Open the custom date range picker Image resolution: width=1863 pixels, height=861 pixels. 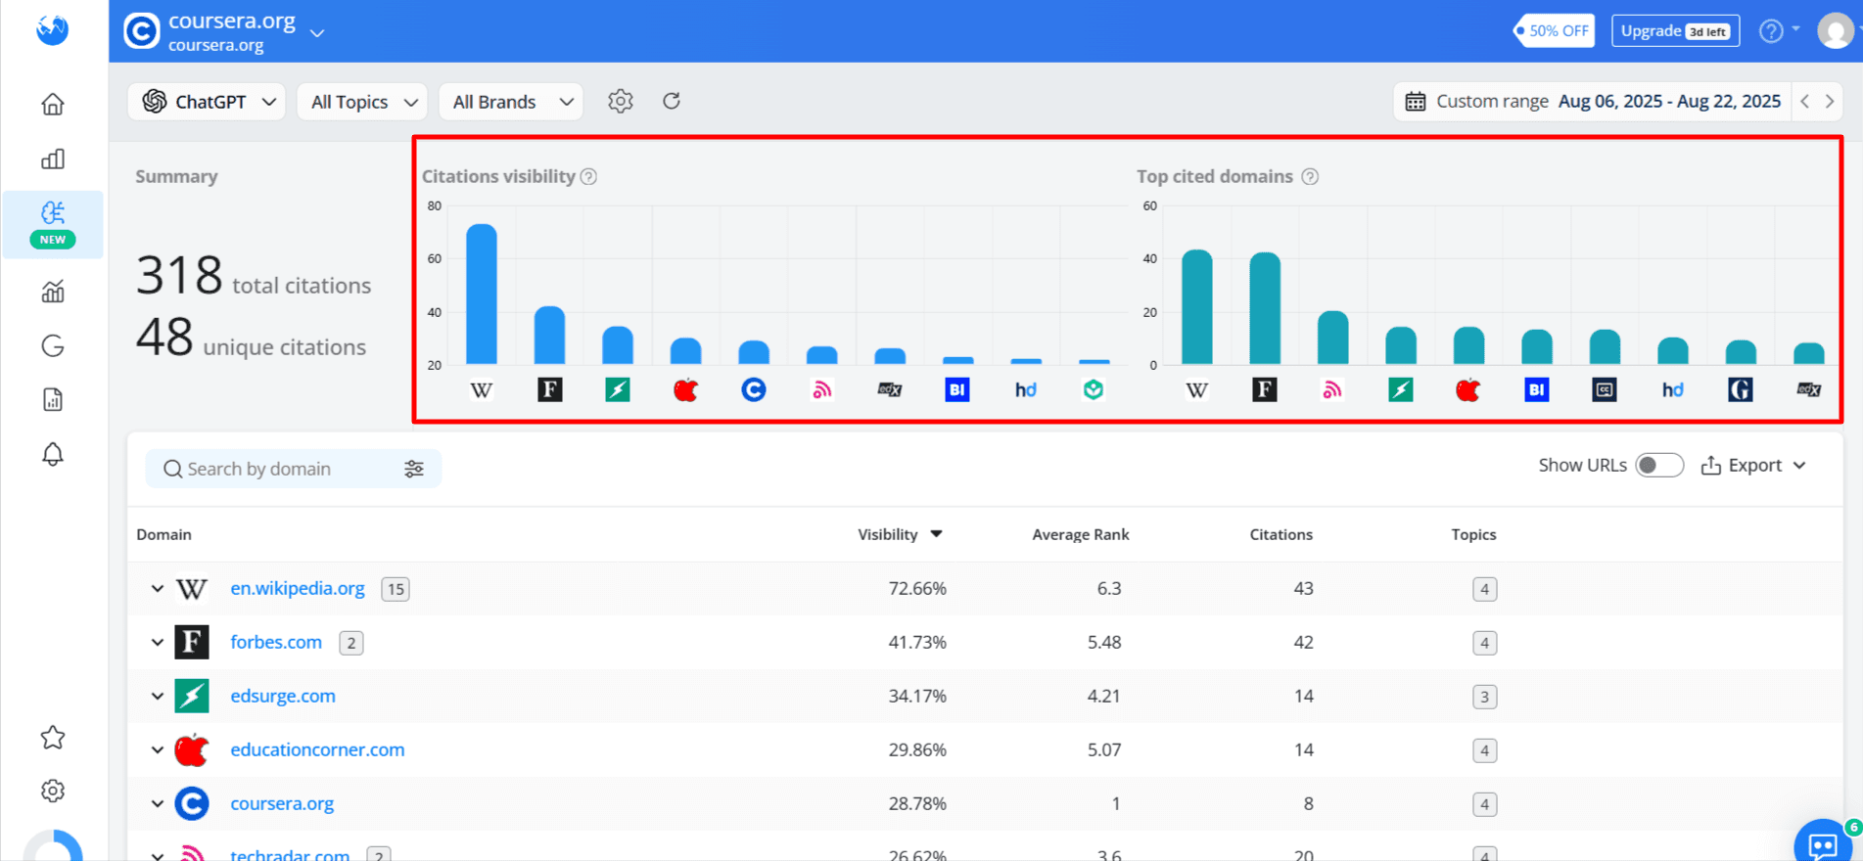click(x=1593, y=101)
